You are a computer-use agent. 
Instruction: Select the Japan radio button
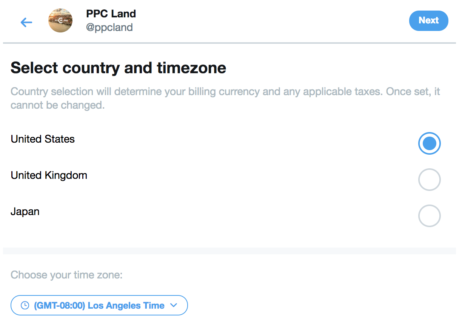(429, 216)
